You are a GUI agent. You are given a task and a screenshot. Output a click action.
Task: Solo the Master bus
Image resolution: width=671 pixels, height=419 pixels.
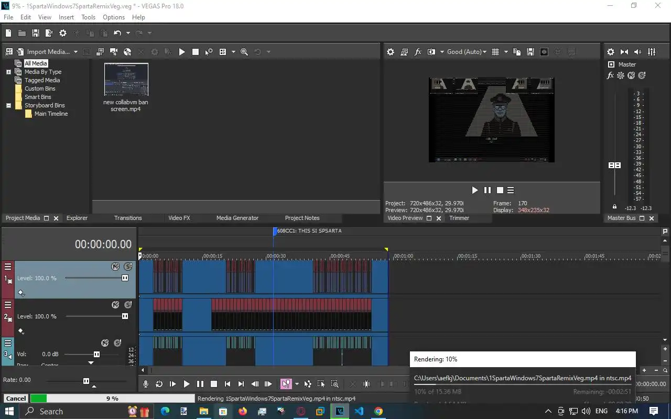(642, 75)
